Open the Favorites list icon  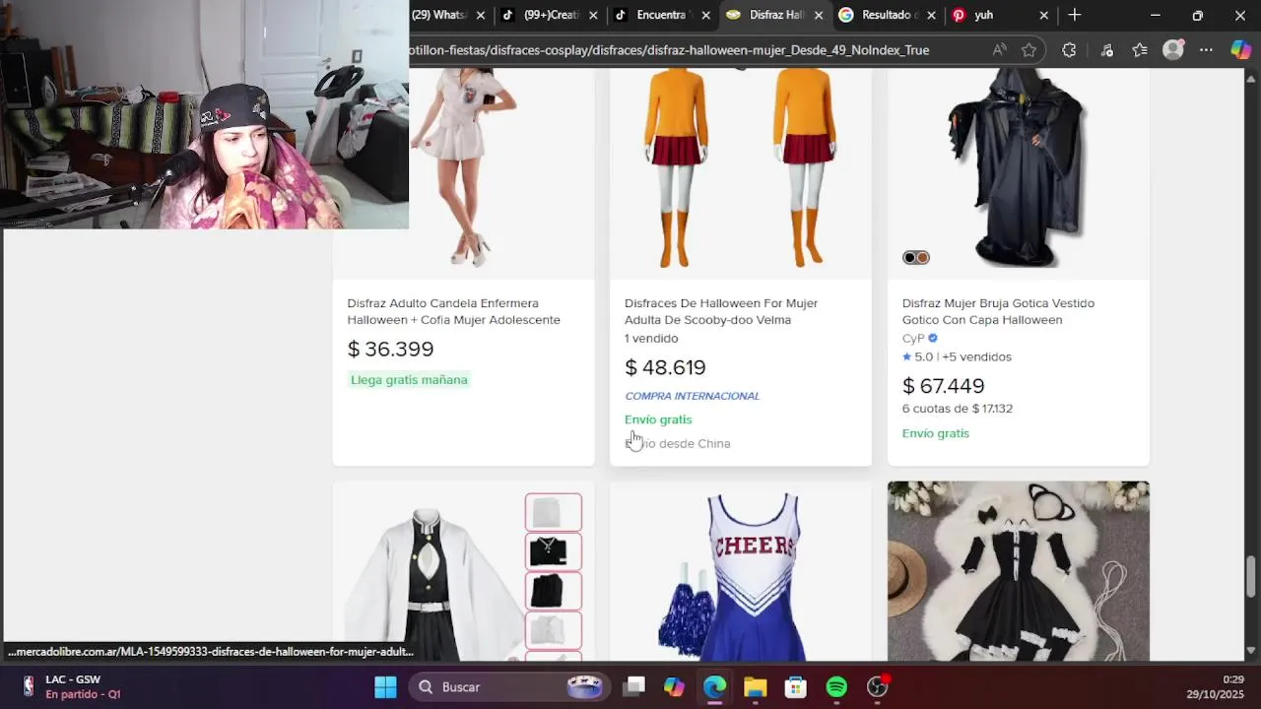pos(1140,50)
